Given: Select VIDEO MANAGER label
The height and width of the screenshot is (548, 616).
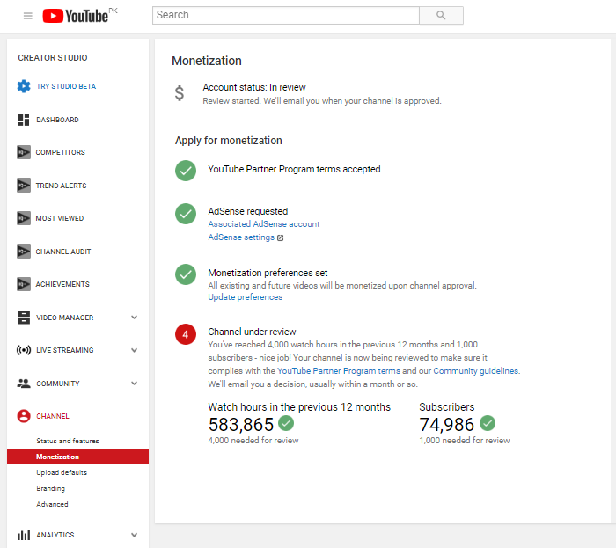Looking at the screenshot, I should pyautogui.click(x=65, y=318).
